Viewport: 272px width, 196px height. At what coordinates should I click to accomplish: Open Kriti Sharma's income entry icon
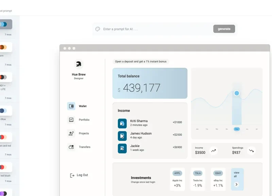(122, 123)
